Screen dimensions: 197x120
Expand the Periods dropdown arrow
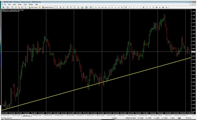pyautogui.click(x=88, y=7)
